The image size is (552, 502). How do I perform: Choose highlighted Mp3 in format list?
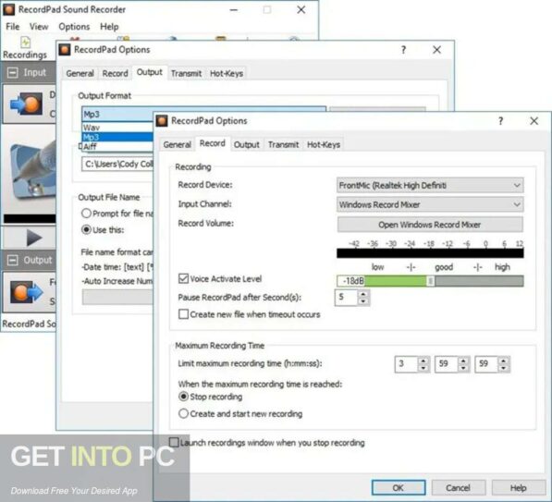click(117, 137)
